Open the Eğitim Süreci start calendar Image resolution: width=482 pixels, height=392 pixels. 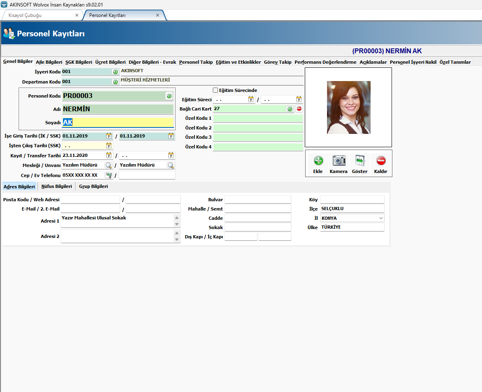(251, 99)
